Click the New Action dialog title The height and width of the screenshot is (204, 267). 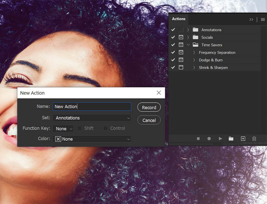pos(32,93)
